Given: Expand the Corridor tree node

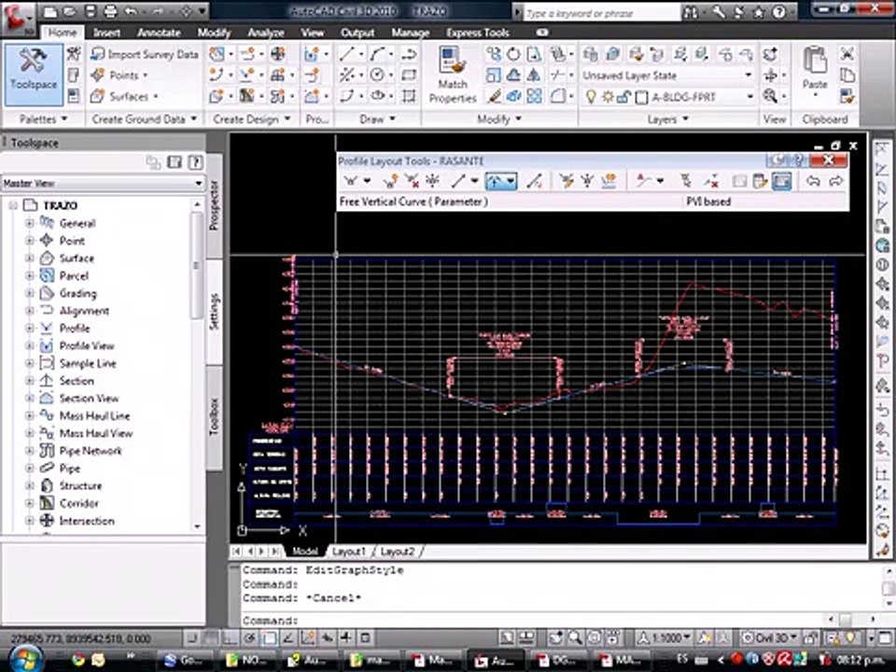Looking at the screenshot, I should pyautogui.click(x=30, y=503).
